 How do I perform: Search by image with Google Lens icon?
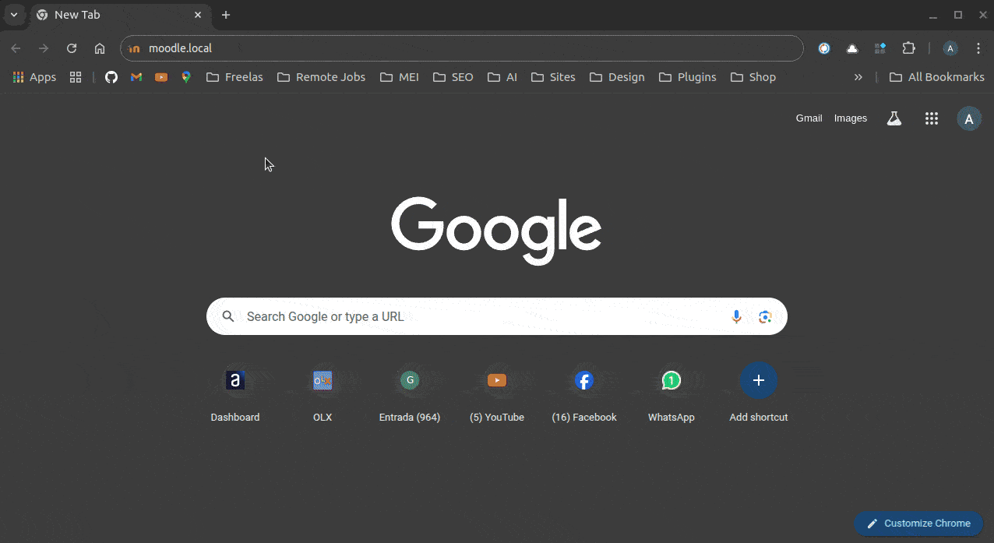765,316
